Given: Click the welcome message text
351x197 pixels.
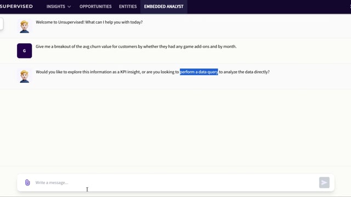Looking at the screenshot, I should click(89, 22).
